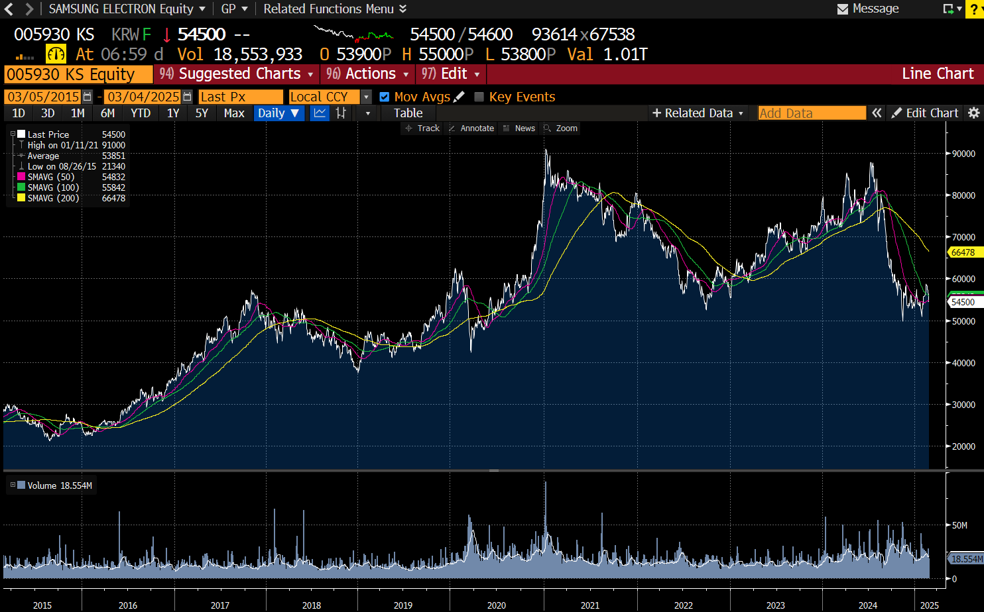Select the 3D range tab
The image size is (984, 612).
[48, 113]
